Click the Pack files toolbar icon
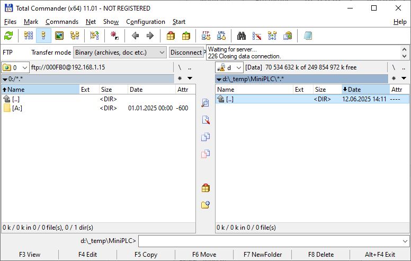Screen dimensions: 411x261 point(171,36)
